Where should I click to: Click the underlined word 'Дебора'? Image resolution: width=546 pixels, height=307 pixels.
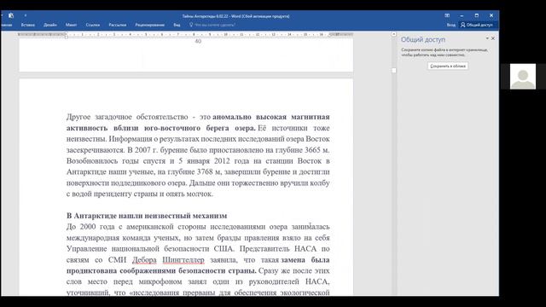click(x=144, y=259)
